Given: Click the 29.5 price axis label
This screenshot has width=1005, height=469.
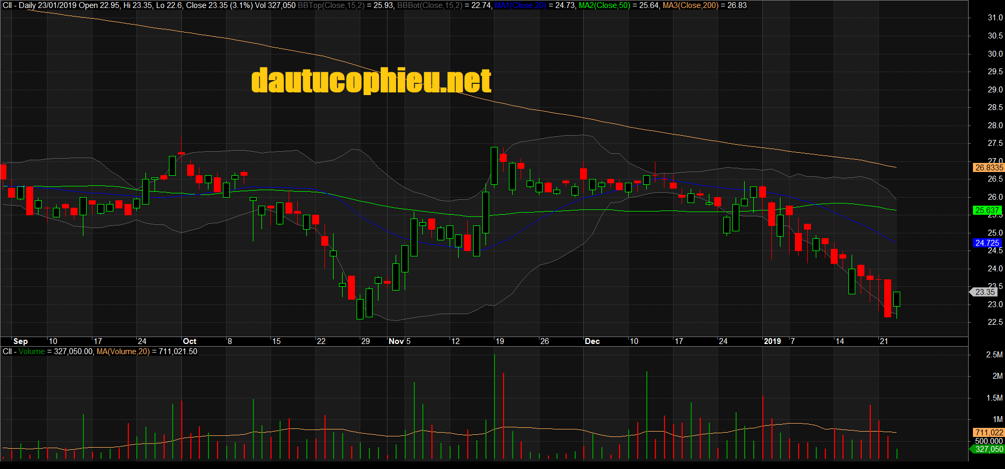Looking at the screenshot, I should 995,72.
